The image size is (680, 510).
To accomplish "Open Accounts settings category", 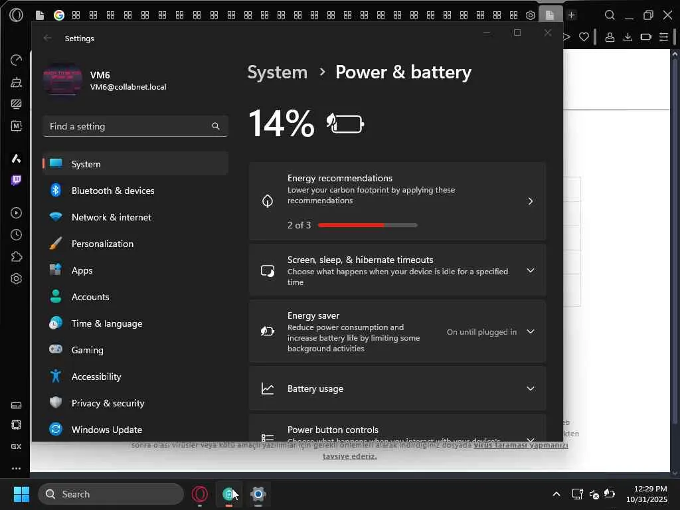I will 135,297.
